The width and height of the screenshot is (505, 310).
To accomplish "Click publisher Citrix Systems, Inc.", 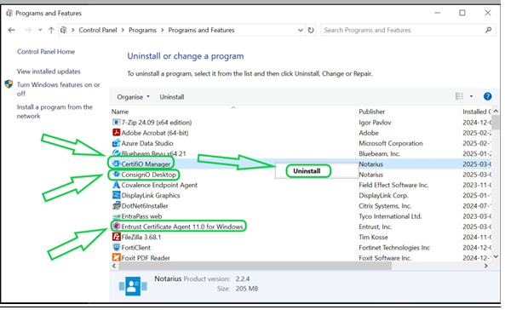I will (x=385, y=206).
